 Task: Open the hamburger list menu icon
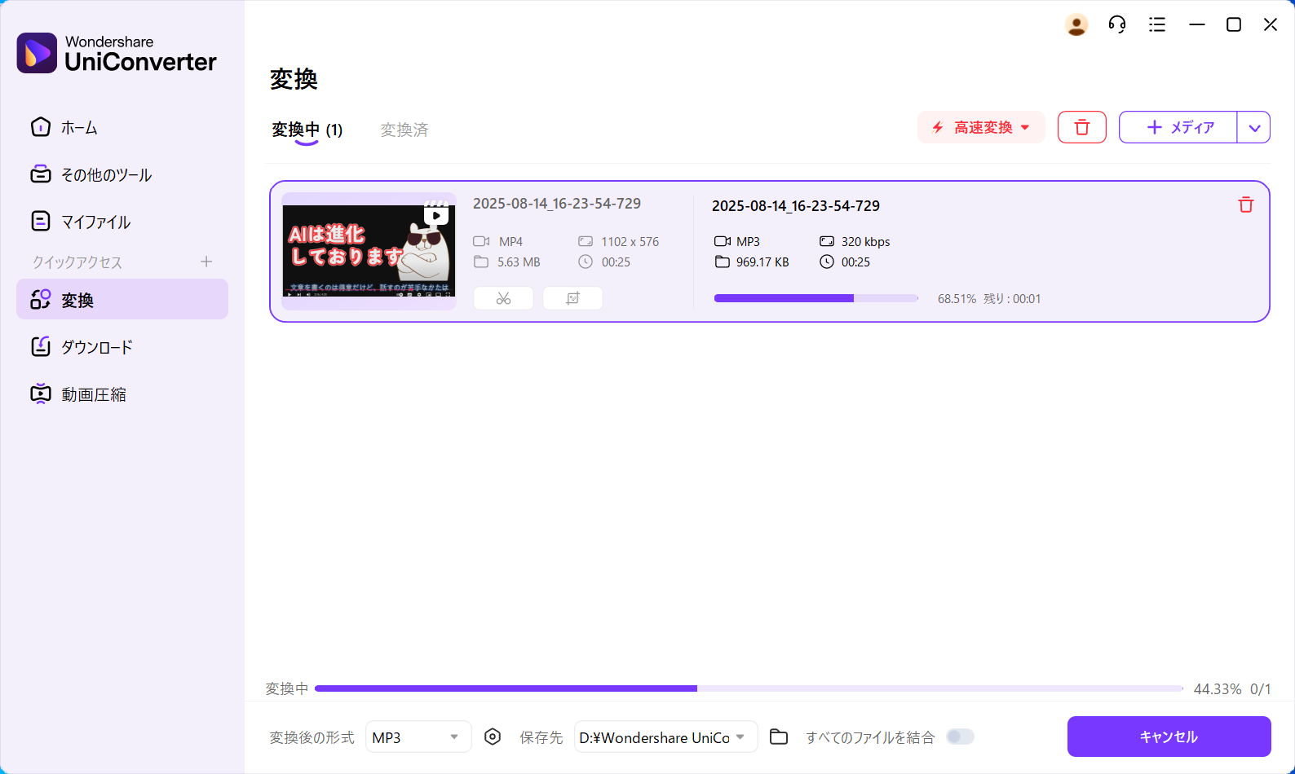[1157, 25]
